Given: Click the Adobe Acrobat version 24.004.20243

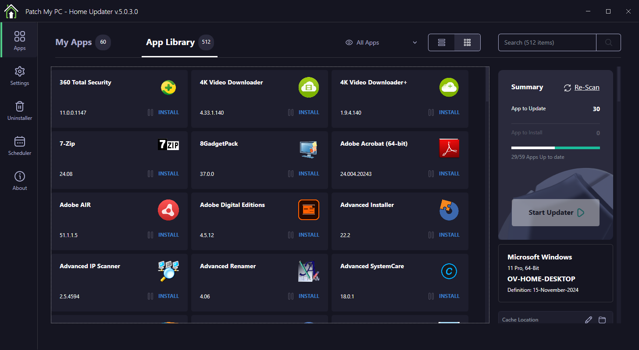Looking at the screenshot, I should (356, 174).
